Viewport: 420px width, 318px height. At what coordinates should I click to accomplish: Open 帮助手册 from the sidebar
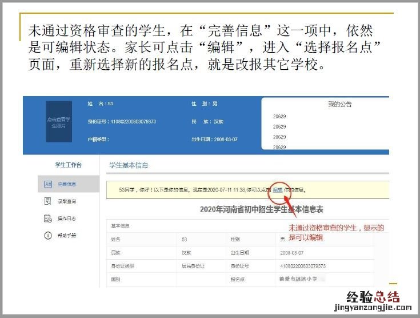(x=67, y=236)
